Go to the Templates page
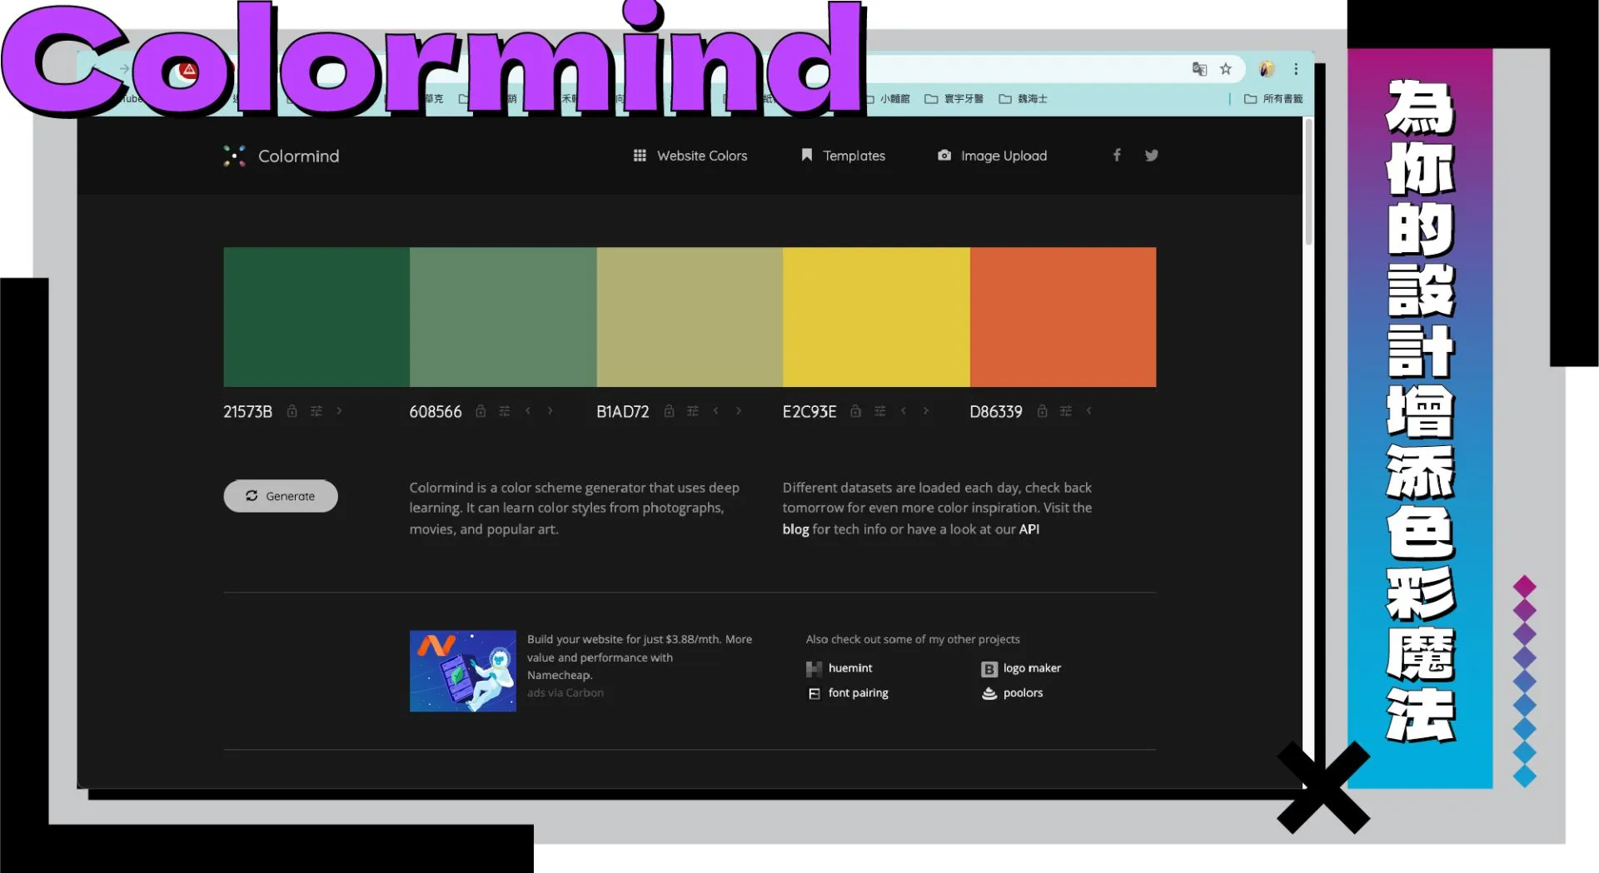The width and height of the screenshot is (1599, 873). click(x=843, y=156)
